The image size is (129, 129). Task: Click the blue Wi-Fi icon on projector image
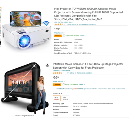pyautogui.click(x=46, y=23)
